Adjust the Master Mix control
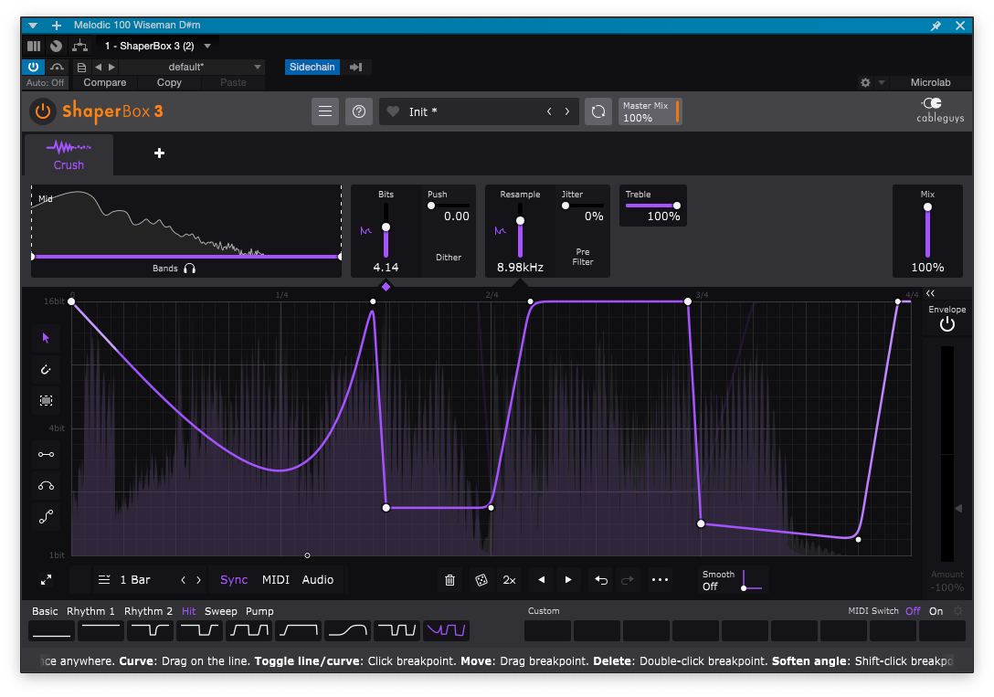 point(650,111)
